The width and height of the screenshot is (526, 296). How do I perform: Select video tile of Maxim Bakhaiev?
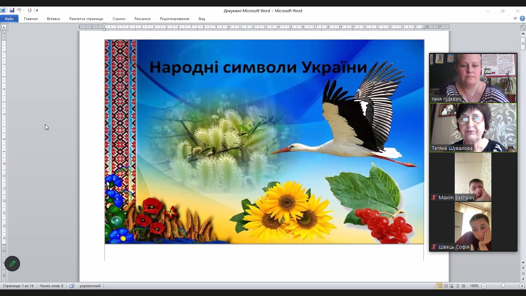point(473,177)
